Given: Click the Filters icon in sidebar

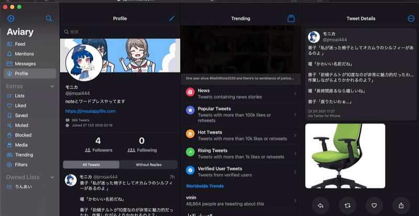Looking at the screenshot, I should tap(9, 165).
